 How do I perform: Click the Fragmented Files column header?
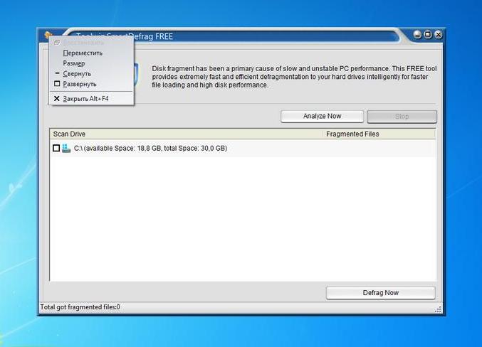click(378, 134)
